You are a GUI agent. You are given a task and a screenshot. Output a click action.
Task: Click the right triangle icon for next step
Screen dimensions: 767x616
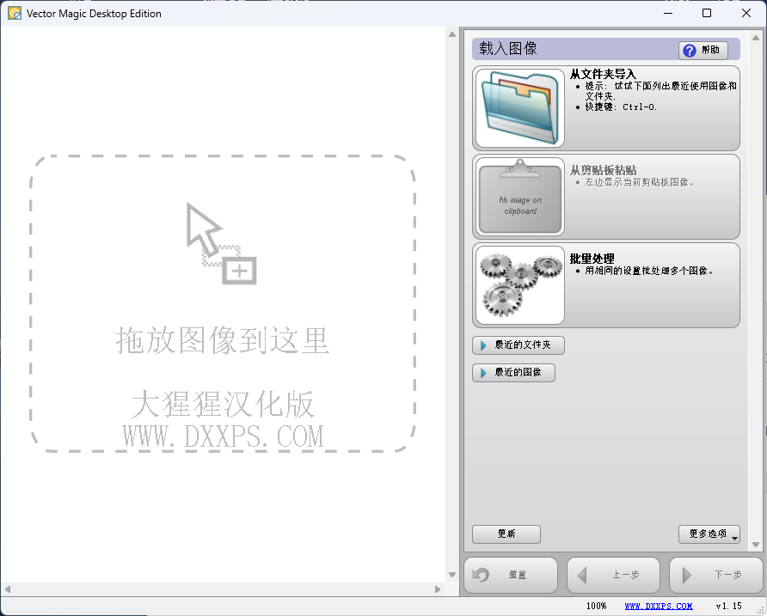tap(686, 575)
